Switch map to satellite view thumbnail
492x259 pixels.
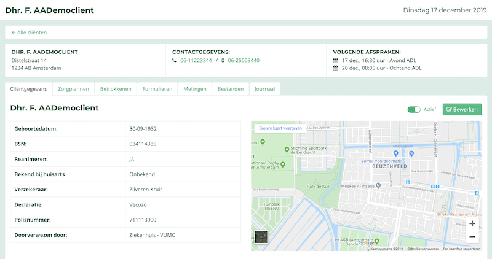coord(261,237)
